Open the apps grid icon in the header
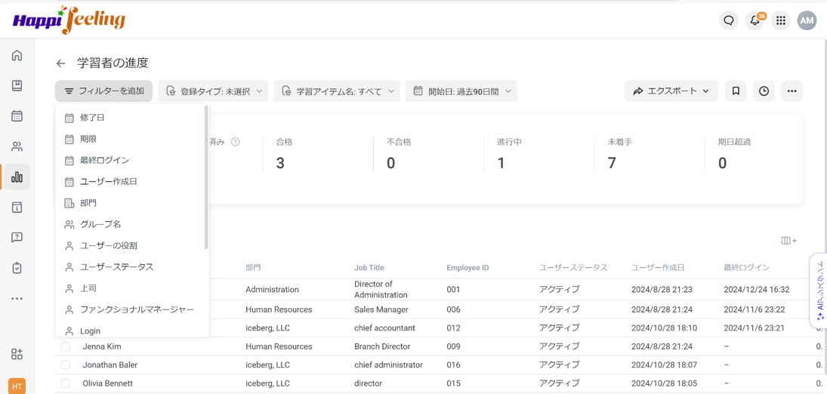The width and height of the screenshot is (827, 394). [781, 20]
